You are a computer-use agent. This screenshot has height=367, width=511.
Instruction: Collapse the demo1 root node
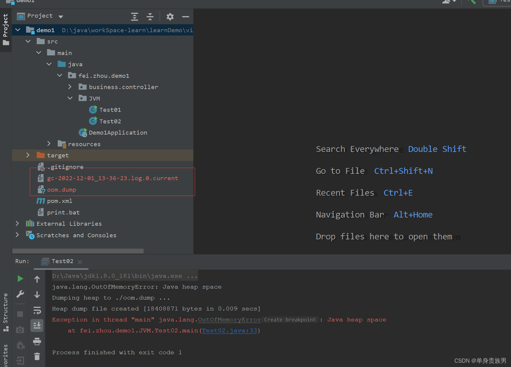18,30
